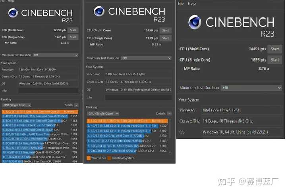Select i7-4850HQ row scoring 750
286x193 pixels.
click(40, 153)
